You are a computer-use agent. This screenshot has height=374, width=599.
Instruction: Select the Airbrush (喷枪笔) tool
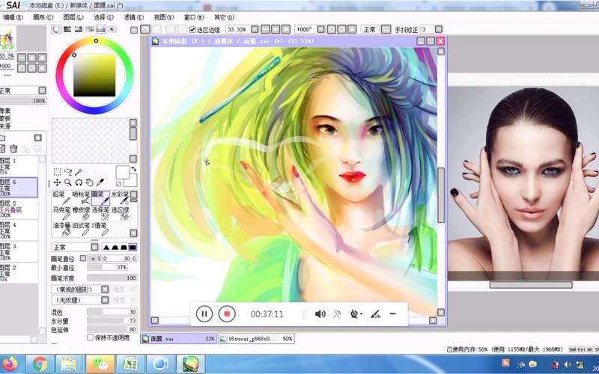(x=81, y=197)
